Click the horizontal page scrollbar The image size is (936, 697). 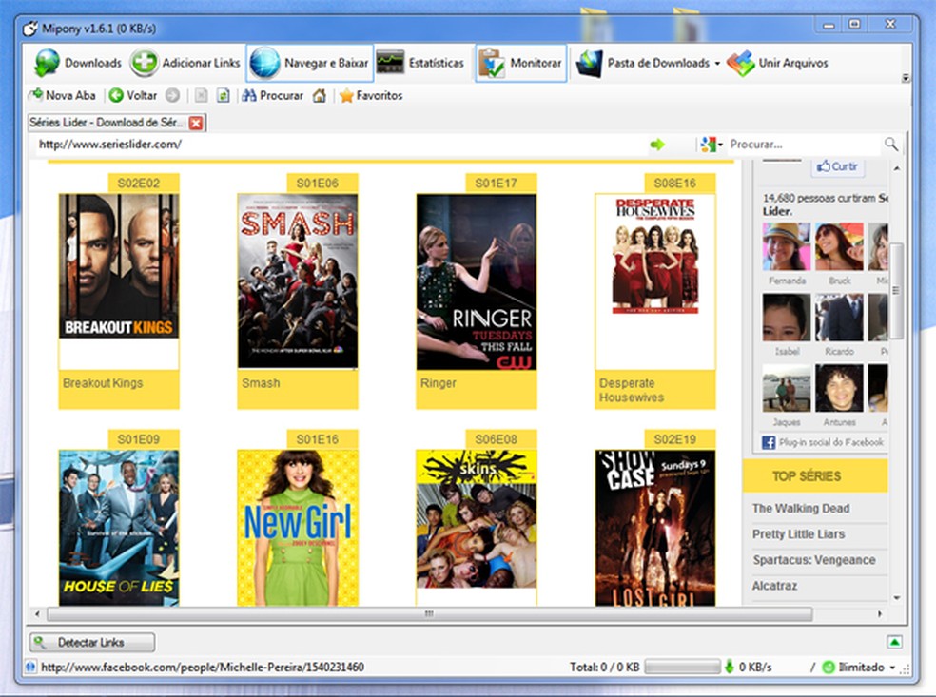pyautogui.click(x=429, y=613)
